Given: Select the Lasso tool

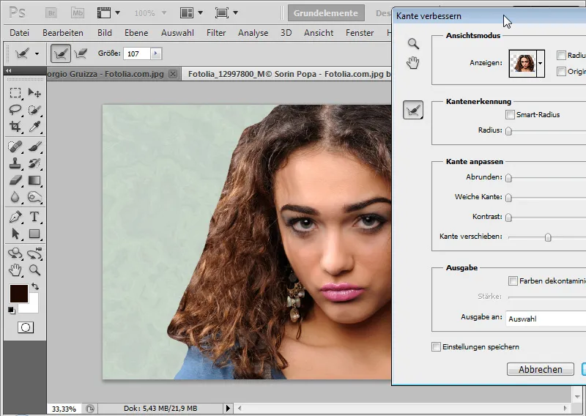Looking at the screenshot, I should click(15, 110).
